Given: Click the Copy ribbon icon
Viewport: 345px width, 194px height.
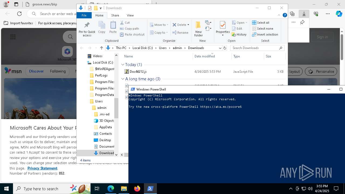Looking at the screenshot, I should click(102, 27).
